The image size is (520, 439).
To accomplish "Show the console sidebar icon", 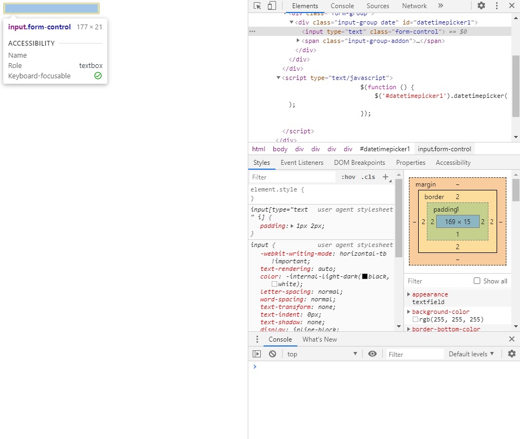I will click(256, 354).
